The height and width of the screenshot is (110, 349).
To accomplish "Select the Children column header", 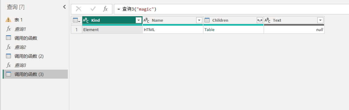I will coord(234,20).
